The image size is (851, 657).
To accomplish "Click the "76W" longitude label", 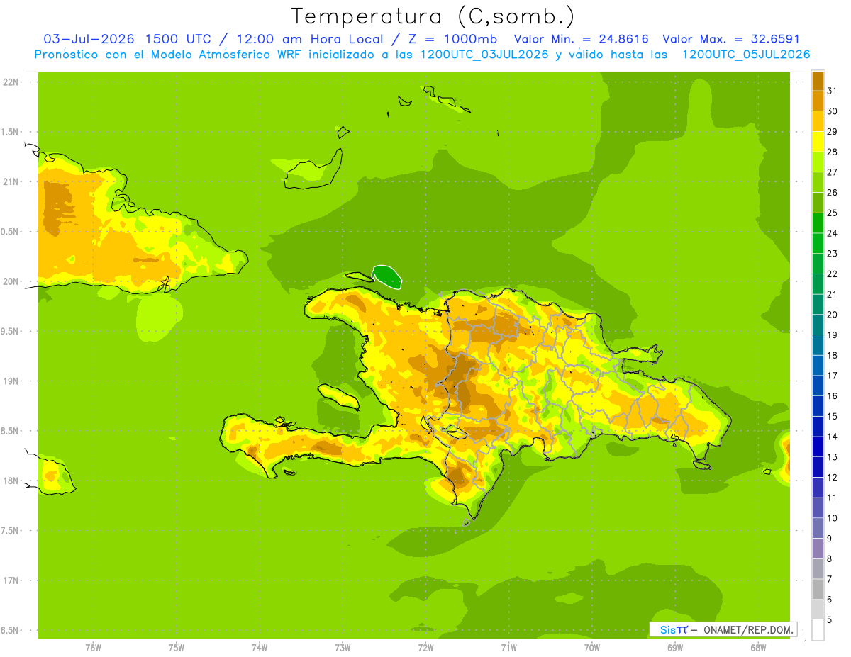I will 93,648.
